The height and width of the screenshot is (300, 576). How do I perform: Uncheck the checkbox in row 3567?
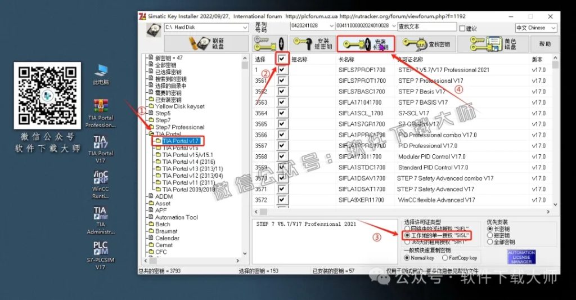pyautogui.click(x=282, y=146)
